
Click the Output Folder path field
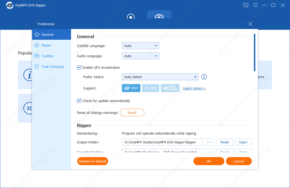(x=162, y=142)
